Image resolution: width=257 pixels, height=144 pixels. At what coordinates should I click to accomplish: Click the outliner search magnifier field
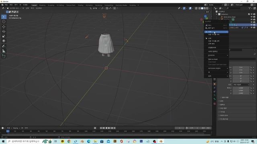tap(233, 8)
